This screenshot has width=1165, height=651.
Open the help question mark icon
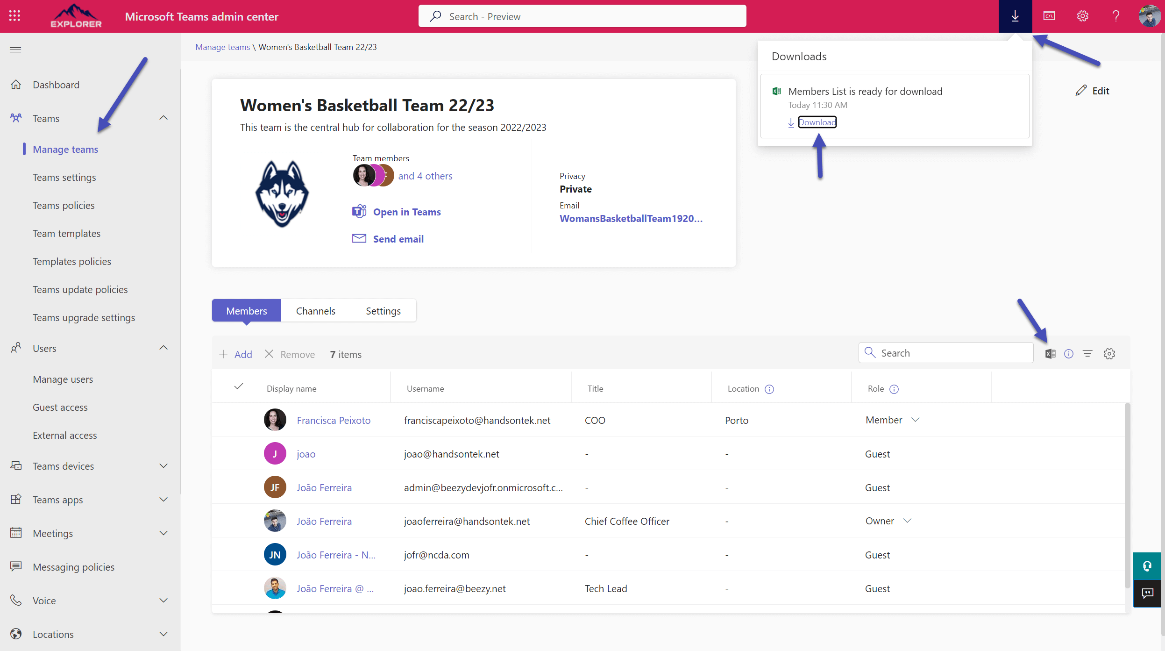pos(1115,16)
